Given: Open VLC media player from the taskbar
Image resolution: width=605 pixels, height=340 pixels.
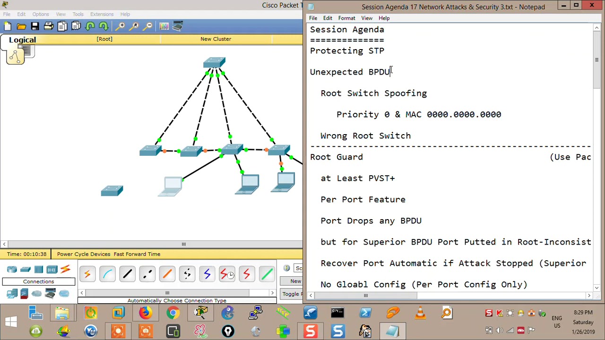Looking at the screenshot, I should 420,313.
